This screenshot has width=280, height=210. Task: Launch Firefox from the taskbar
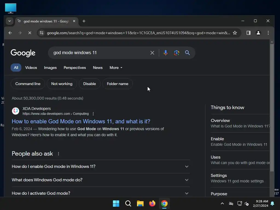tap(152, 203)
